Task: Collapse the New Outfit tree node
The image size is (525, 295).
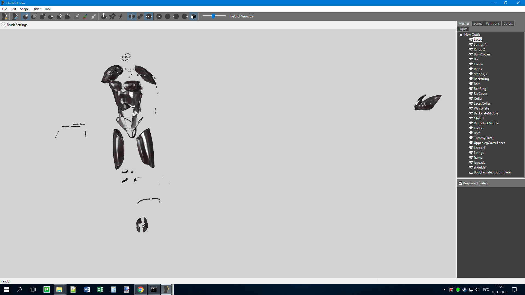Action: pos(461,35)
